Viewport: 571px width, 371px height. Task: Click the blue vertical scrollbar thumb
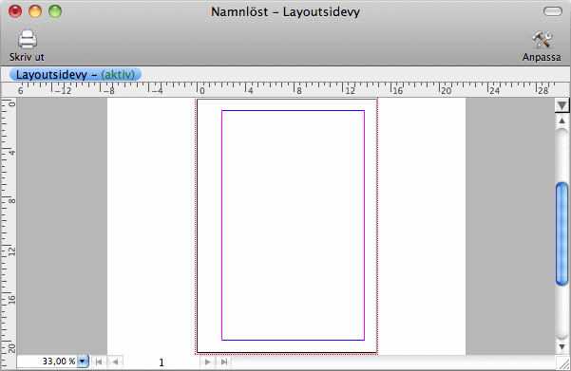[x=561, y=233]
